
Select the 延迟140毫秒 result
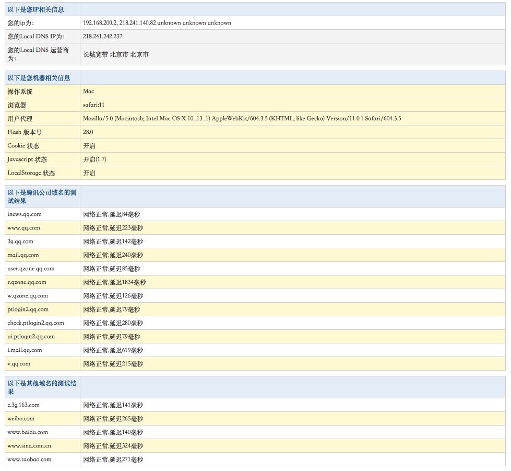pyautogui.click(x=126, y=432)
